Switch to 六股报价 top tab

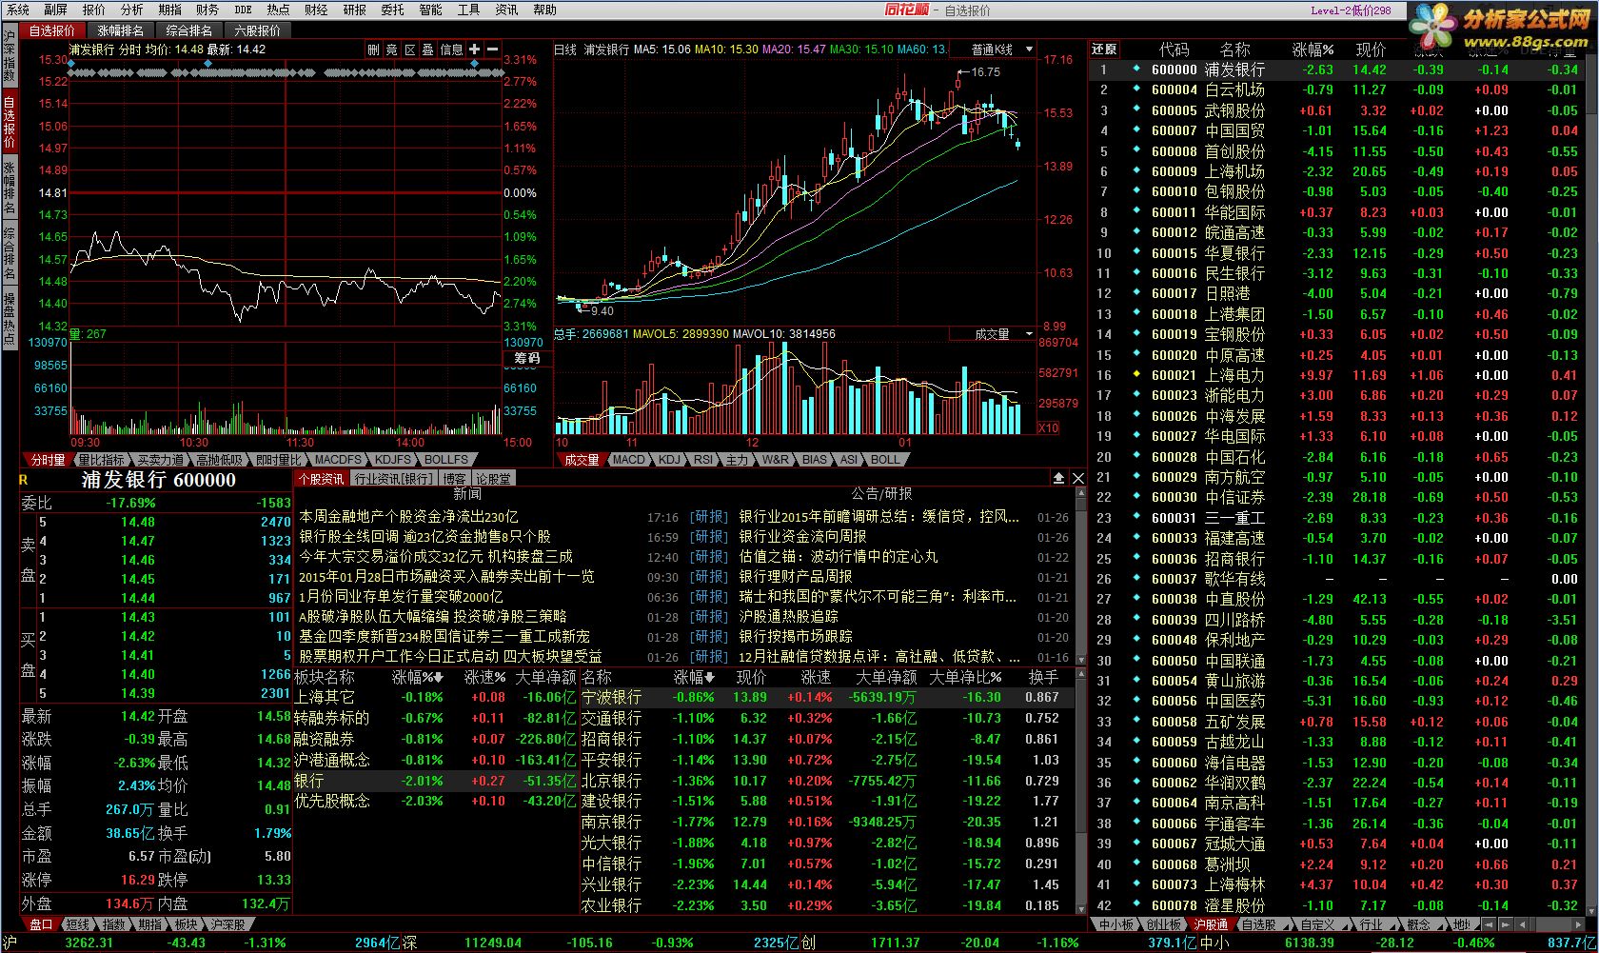point(257,30)
